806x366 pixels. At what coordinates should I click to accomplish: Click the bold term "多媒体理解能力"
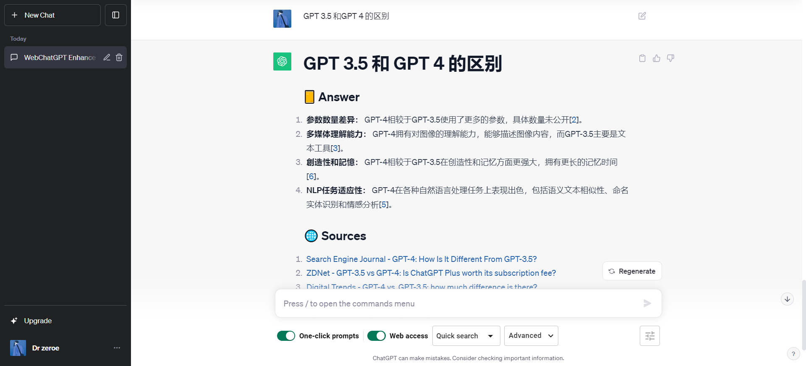[x=335, y=134]
